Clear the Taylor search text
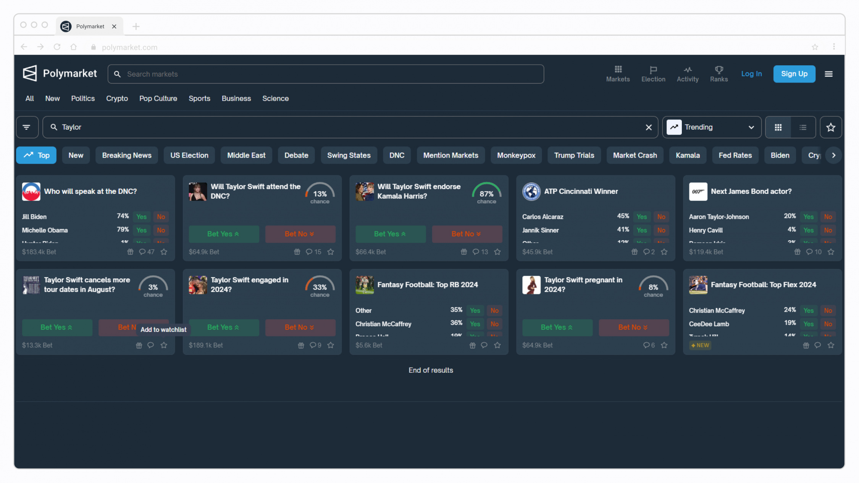Image resolution: width=859 pixels, height=483 pixels. [648, 127]
